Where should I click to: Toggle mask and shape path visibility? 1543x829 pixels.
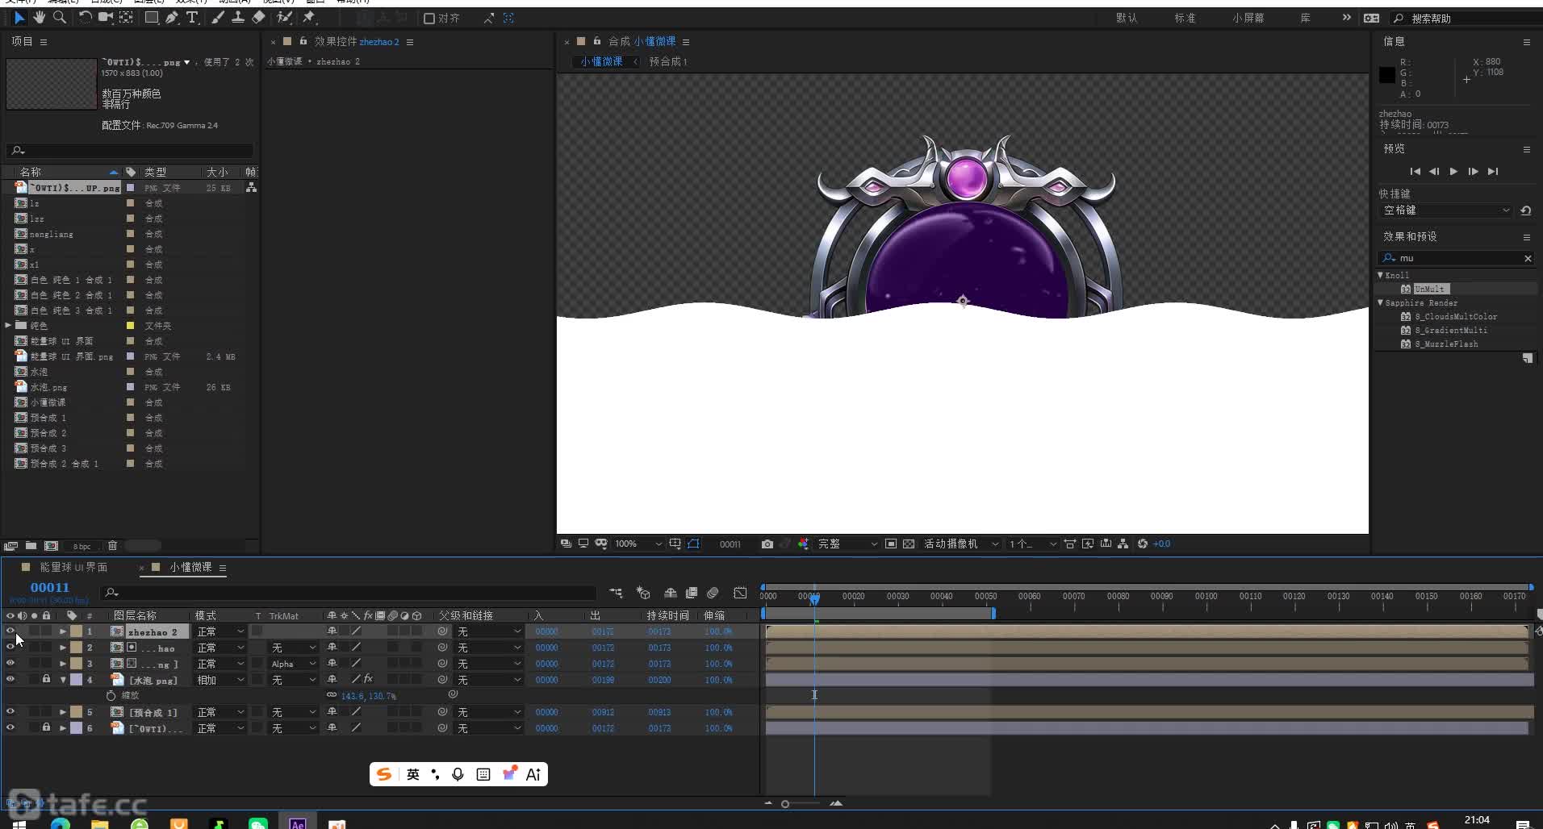(693, 544)
